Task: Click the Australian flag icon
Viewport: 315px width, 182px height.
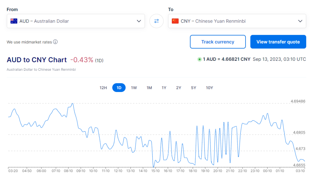Action: click(x=14, y=21)
